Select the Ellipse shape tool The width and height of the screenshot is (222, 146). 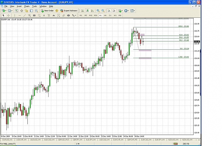coord(69,15)
